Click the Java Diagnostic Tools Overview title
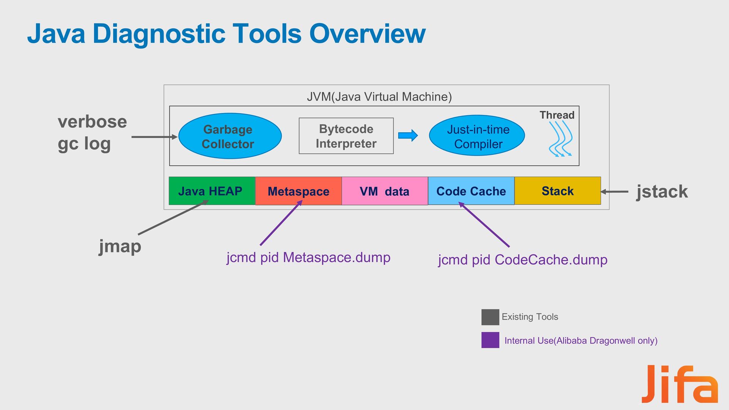The width and height of the screenshot is (729, 410). 226,34
